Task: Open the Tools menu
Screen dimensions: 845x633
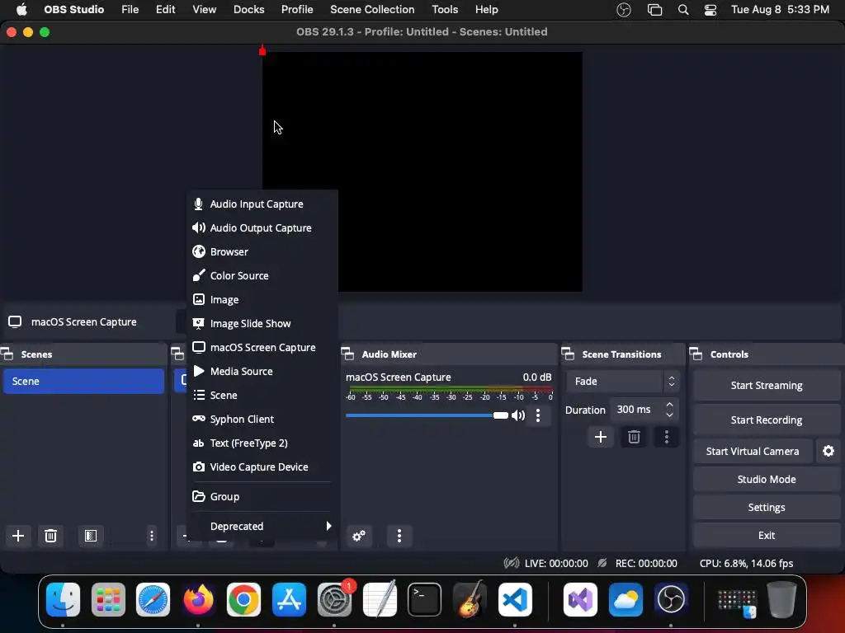Action: point(445,9)
